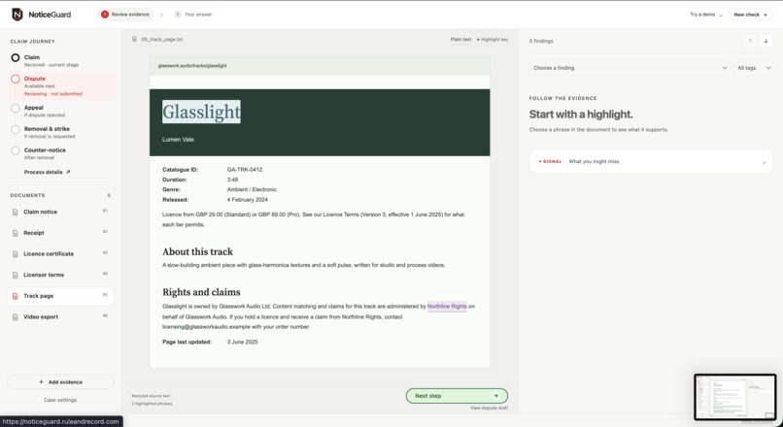Click the Licence certificate file icon
Viewport: 783px width, 427px height.
(15, 254)
